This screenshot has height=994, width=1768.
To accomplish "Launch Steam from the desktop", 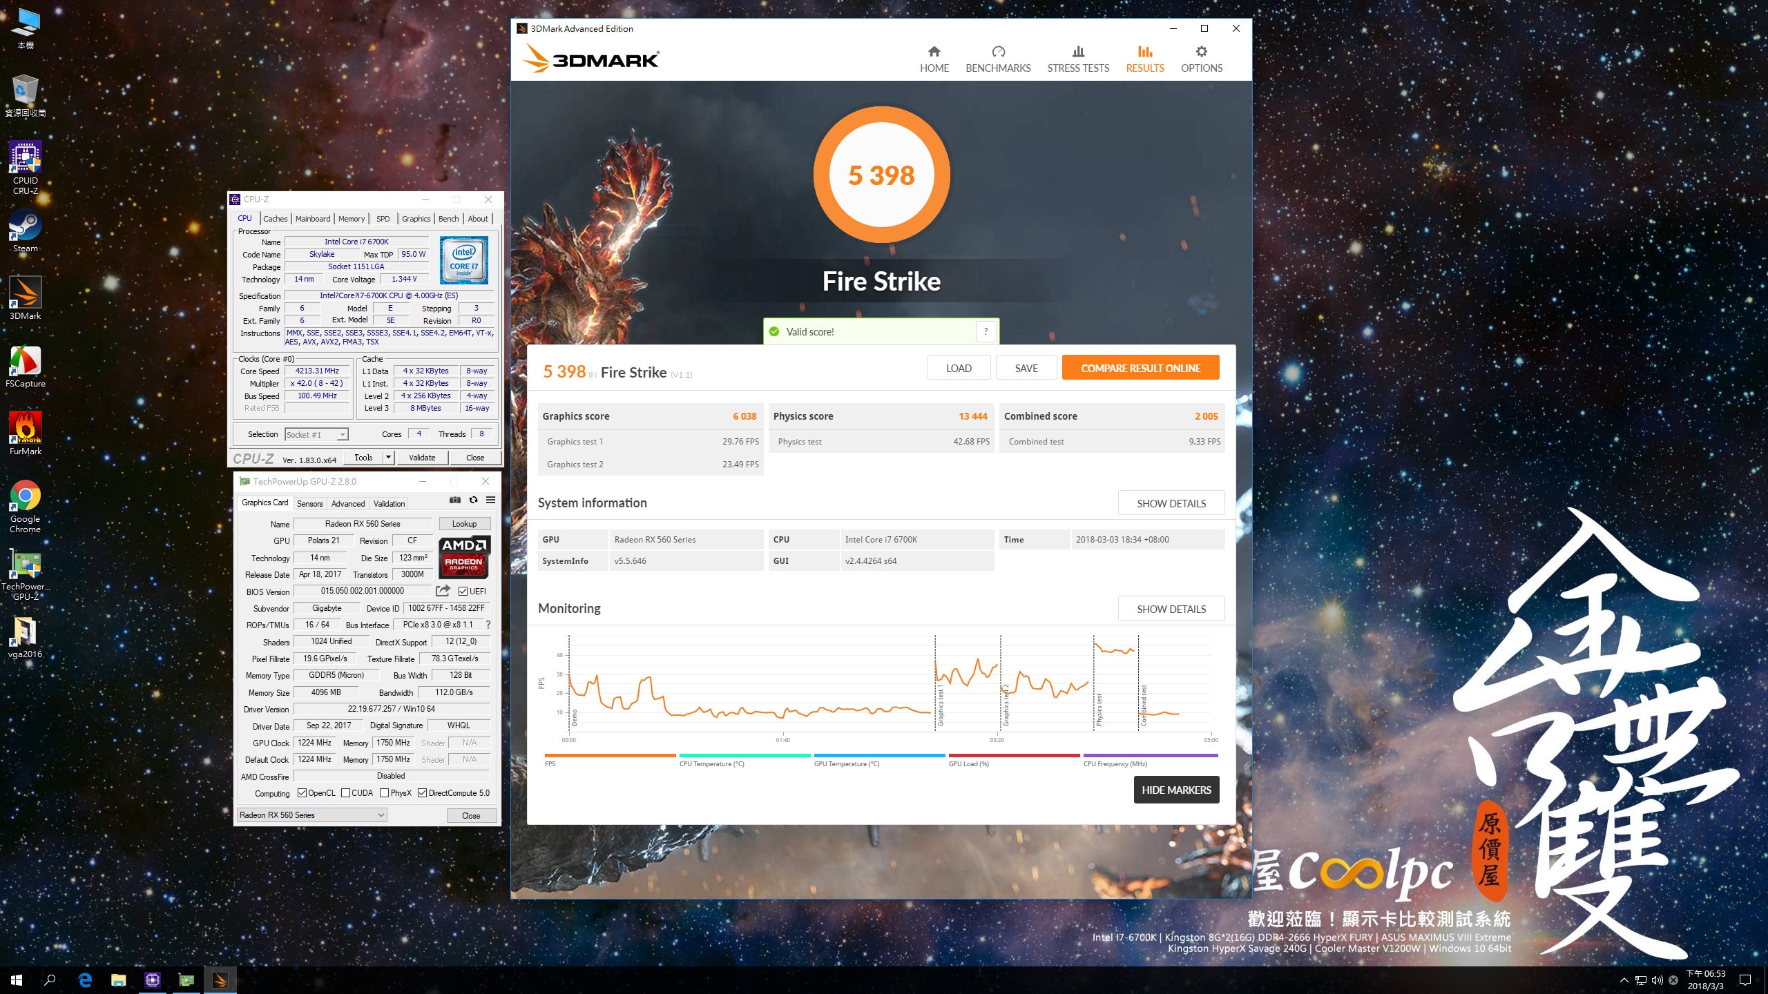I will (26, 231).
